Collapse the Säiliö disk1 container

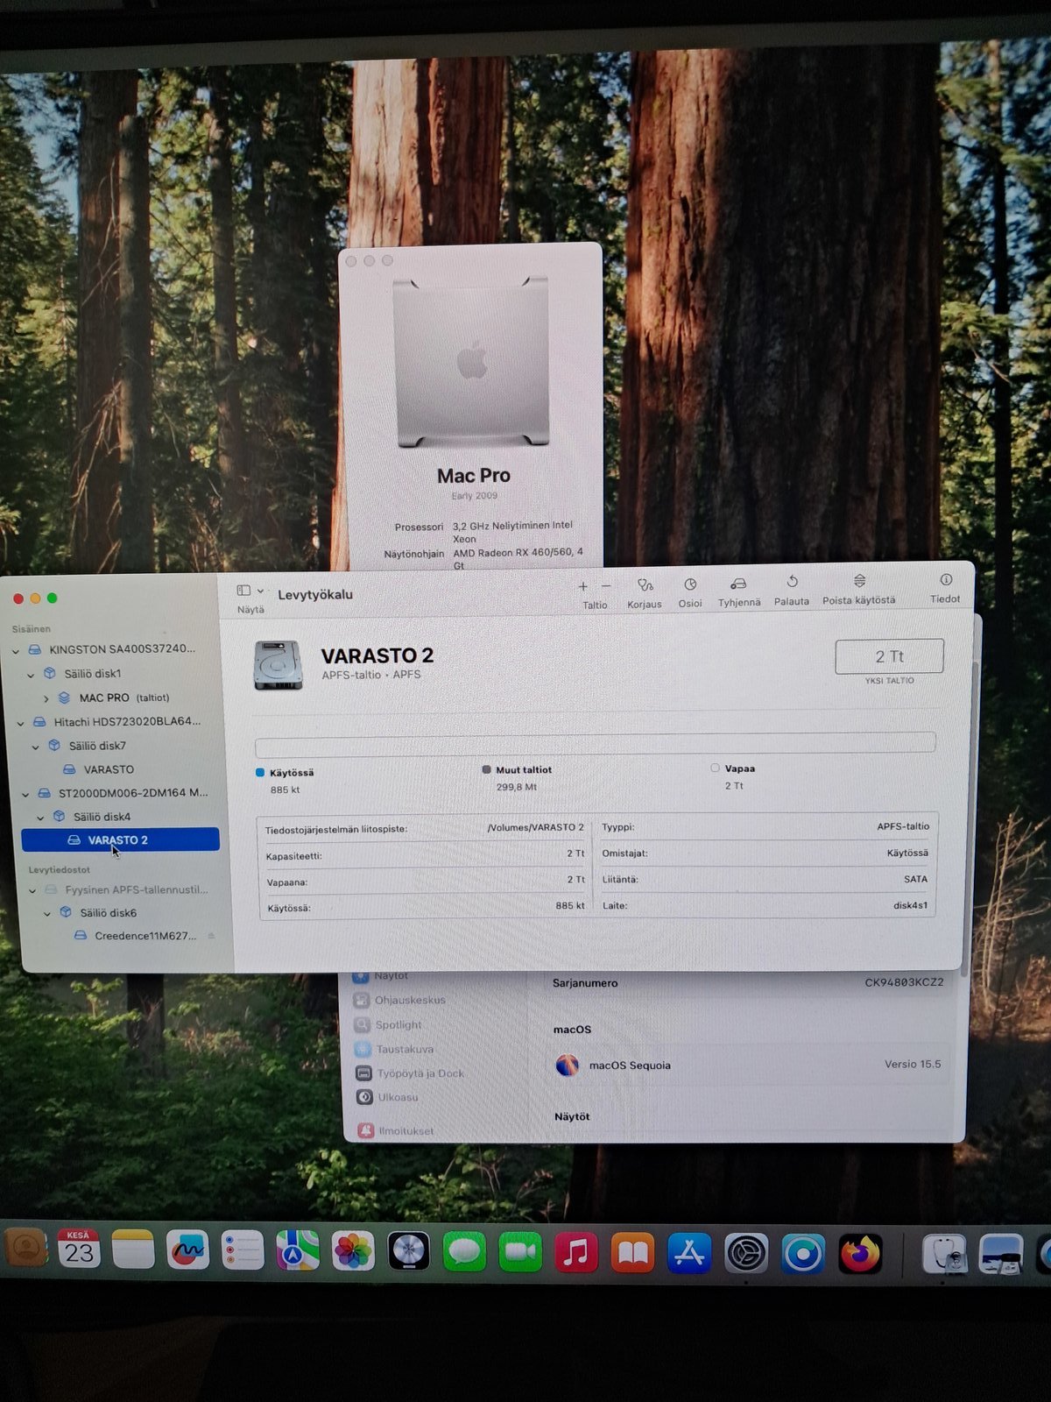click(31, 675)
